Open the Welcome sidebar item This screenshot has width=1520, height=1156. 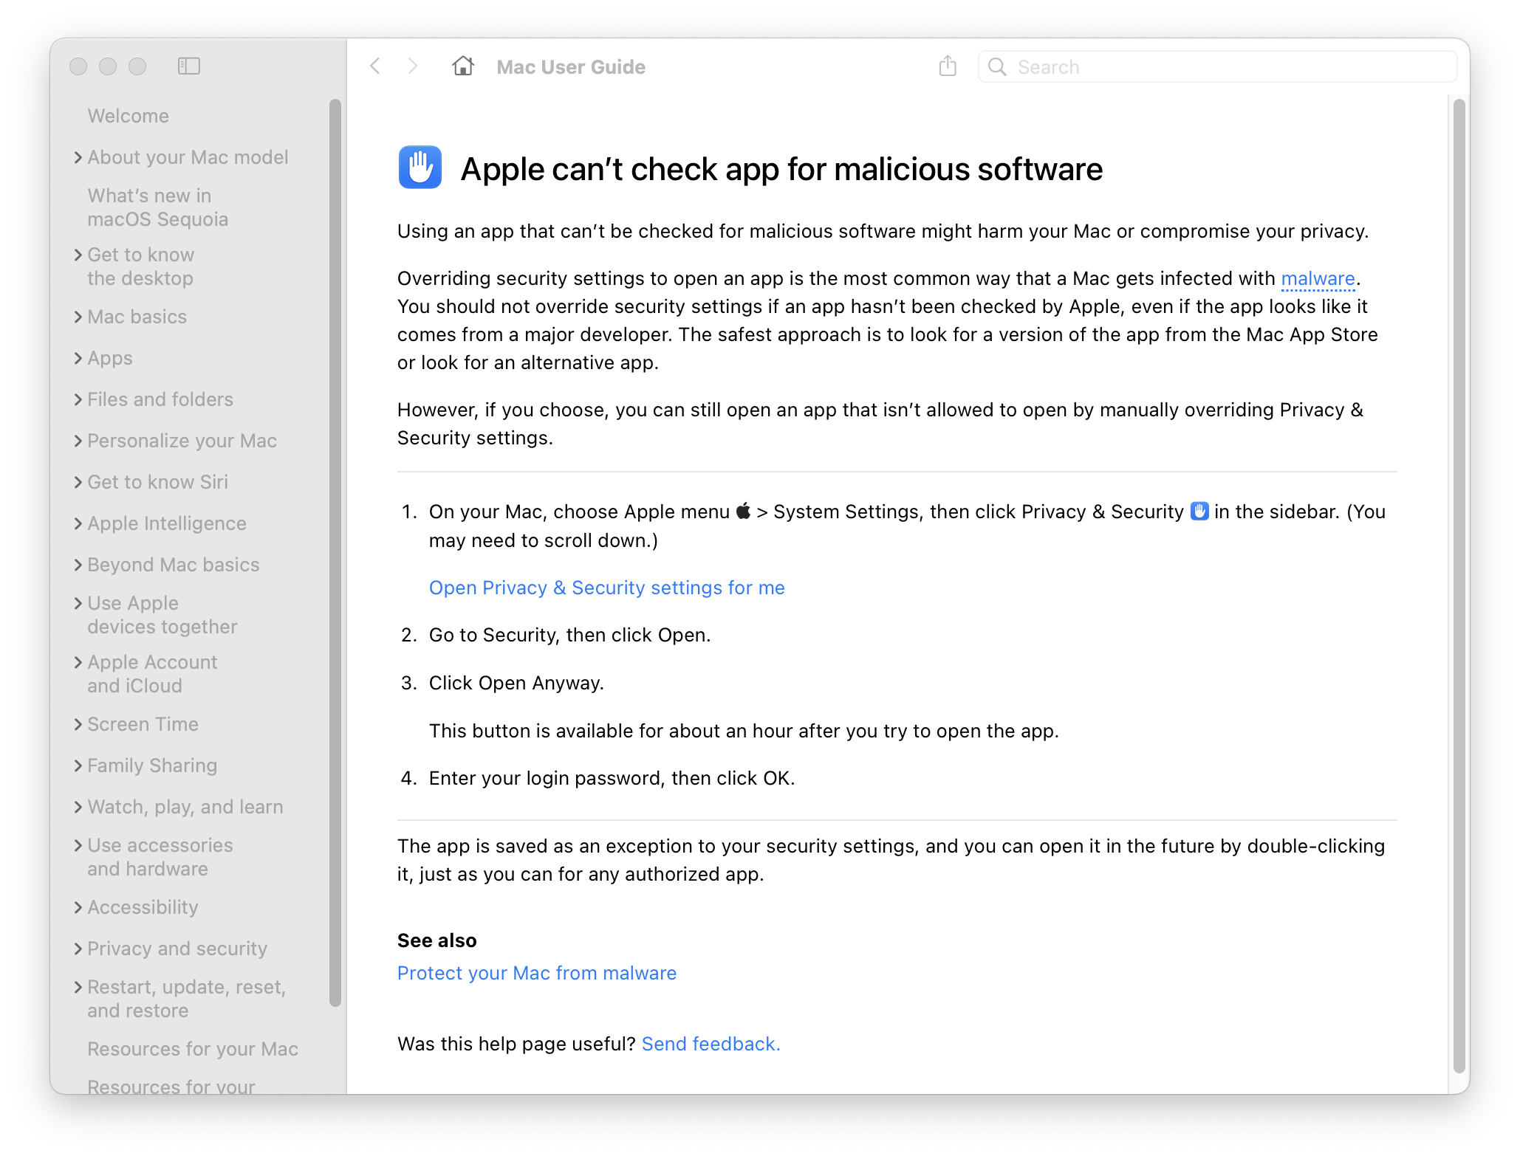[128, 116]
